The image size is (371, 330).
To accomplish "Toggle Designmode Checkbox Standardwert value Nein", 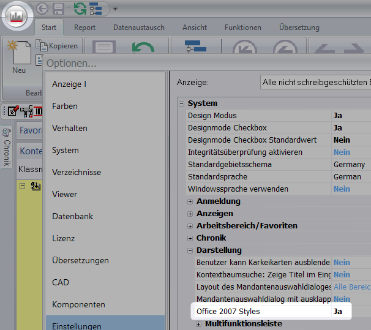I will point(342,140).
